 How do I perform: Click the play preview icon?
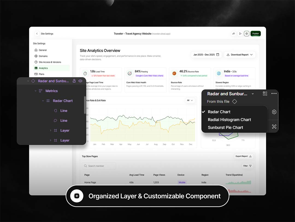tap(240, 34)
